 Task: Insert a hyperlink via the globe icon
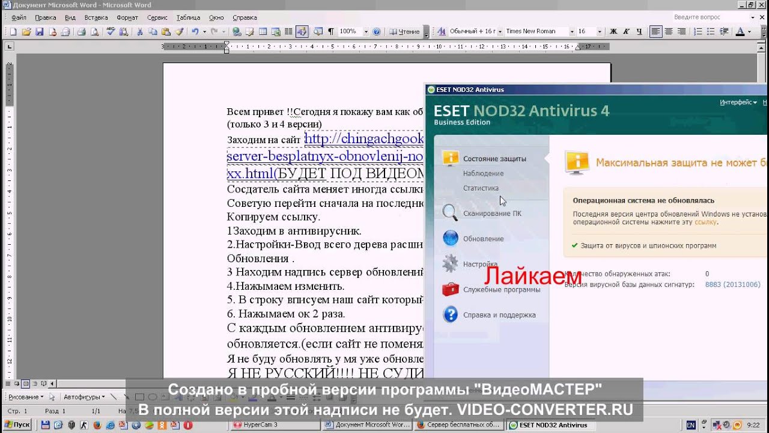click(x=237, y=31)
